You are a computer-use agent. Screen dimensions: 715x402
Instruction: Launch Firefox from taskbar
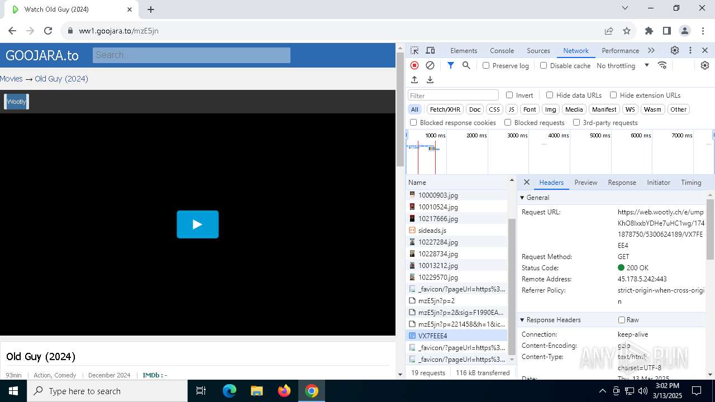(284, 391)
